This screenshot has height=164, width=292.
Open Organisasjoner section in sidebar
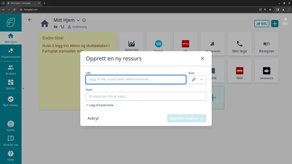[11, 53]
